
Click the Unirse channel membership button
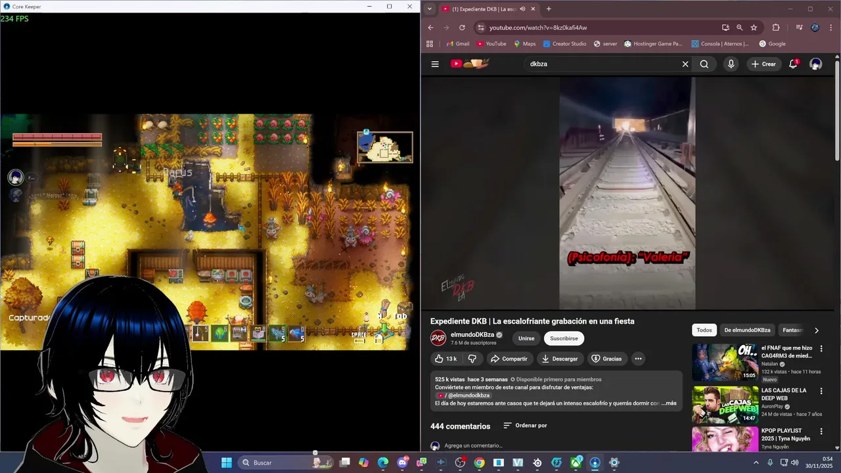coord(526,338)
